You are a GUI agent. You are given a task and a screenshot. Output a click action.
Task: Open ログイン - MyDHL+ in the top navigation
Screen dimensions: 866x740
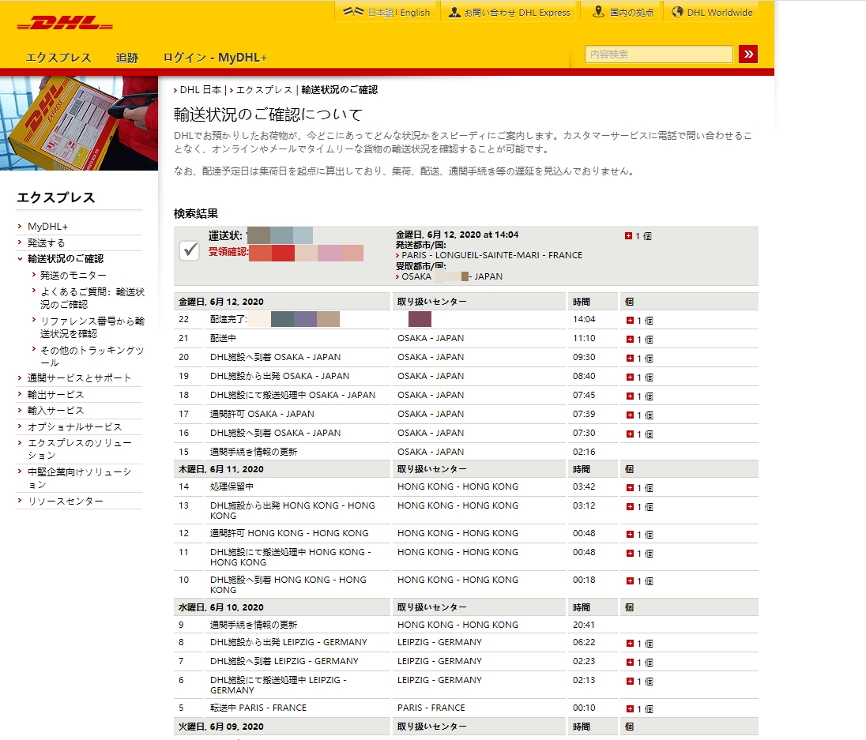(215, 58)
